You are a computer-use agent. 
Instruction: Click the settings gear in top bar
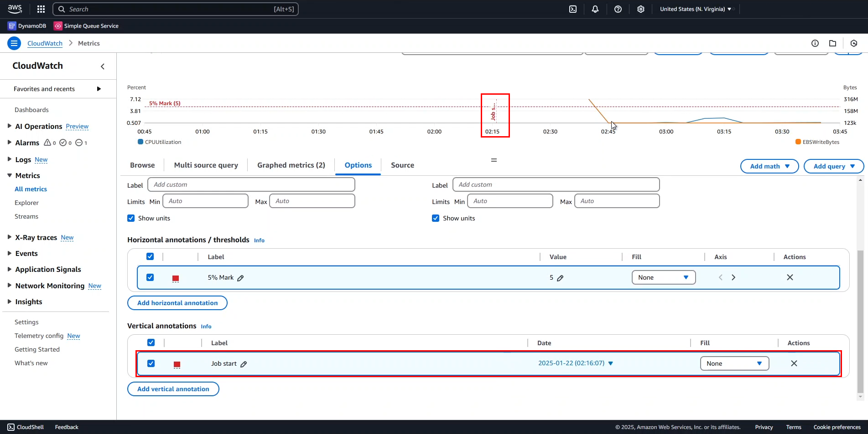coord(641,9)
